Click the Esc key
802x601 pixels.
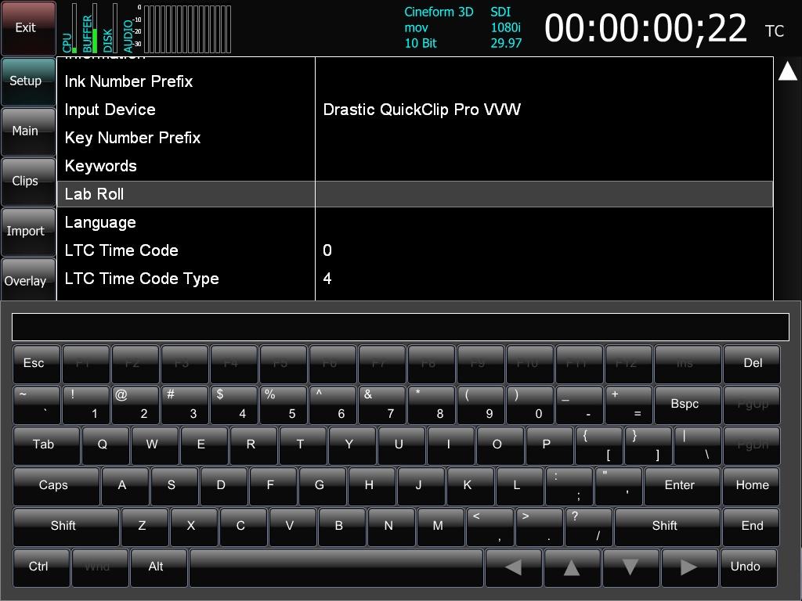coord(36,364)
